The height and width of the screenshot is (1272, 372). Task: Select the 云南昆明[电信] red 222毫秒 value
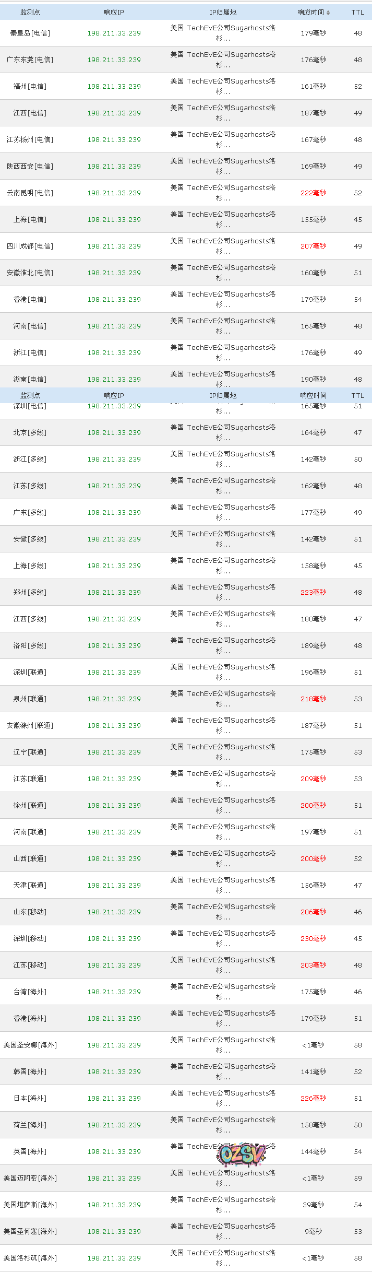coord(313,193)
